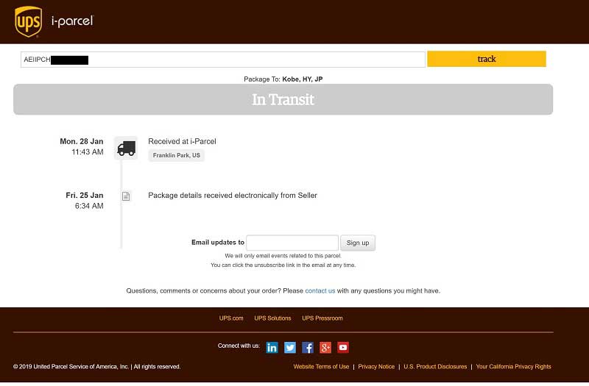
Task: Click the 2019 United Parcel Service copyright text
Action: click(97, 366)
